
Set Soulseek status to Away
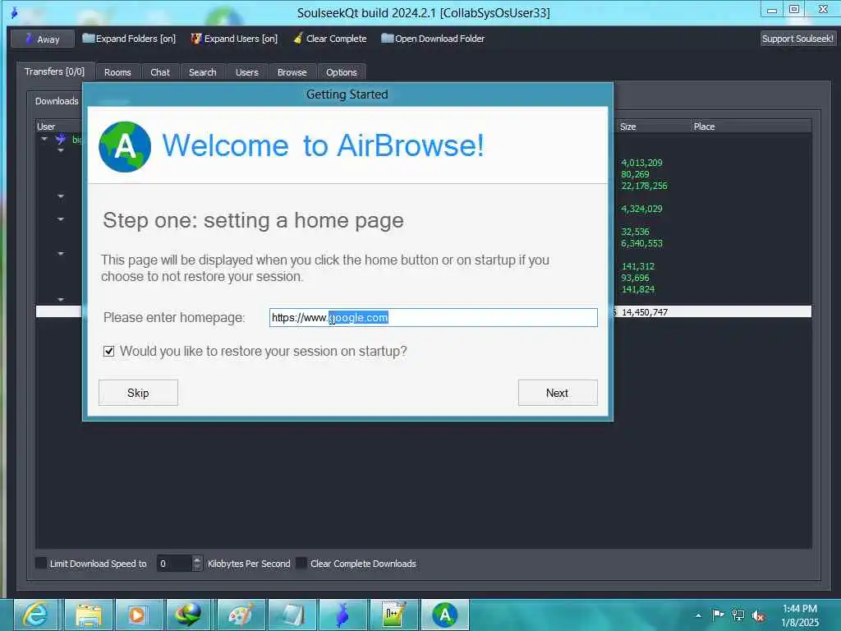point(43,39)
